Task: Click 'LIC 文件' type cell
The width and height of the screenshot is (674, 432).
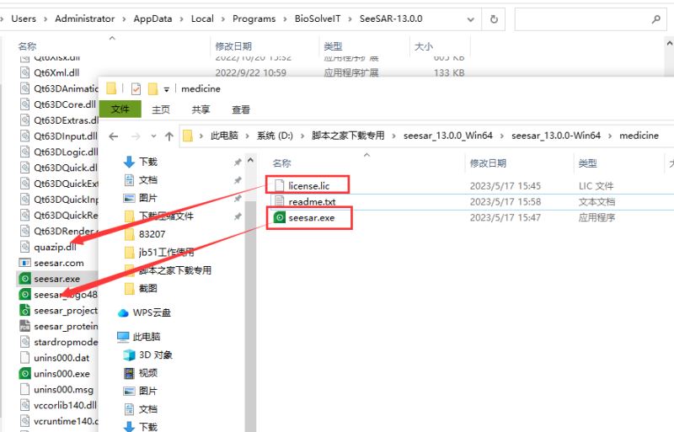Action: (596, 186)
